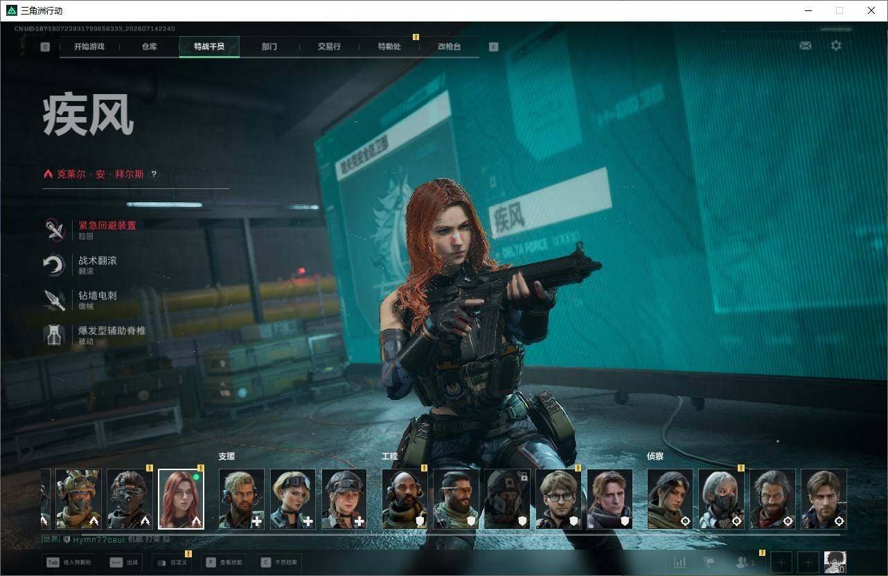This screenshot has height=576, width=888.
Task: Open the friends list person icon
Action: pos(745,562)
